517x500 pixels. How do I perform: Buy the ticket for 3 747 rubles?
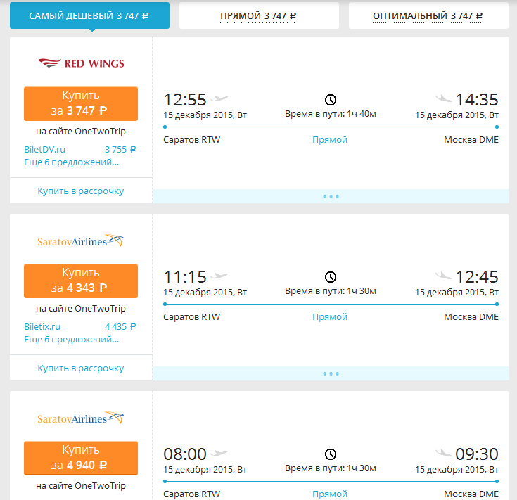coord(81,103)
